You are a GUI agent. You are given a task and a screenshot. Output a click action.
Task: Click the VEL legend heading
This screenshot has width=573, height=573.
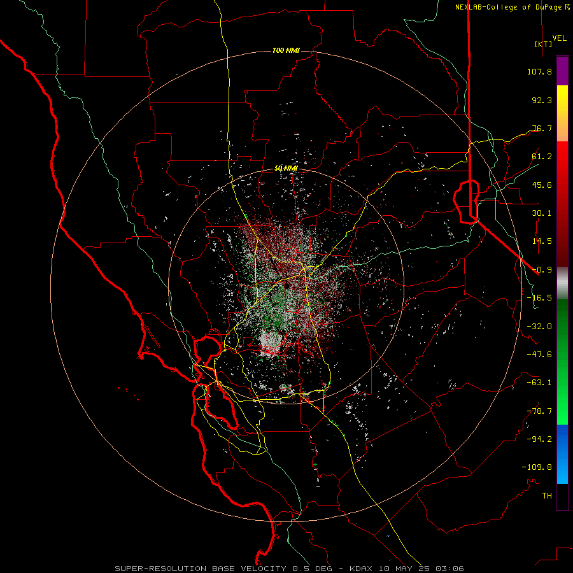point(559,38)
